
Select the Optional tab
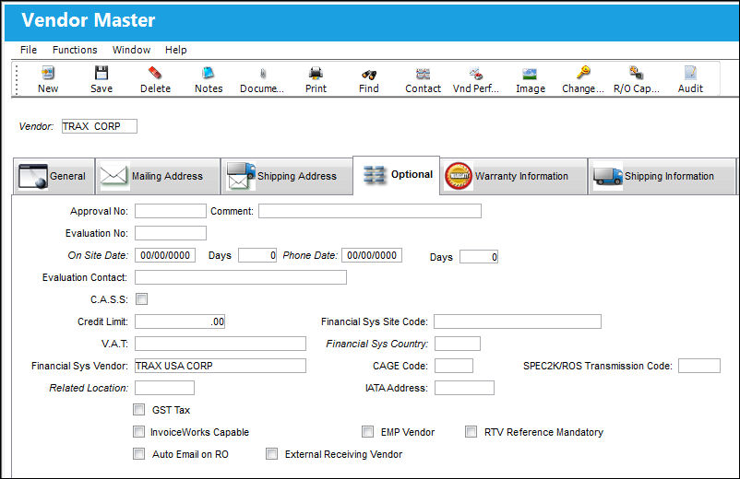397,175
